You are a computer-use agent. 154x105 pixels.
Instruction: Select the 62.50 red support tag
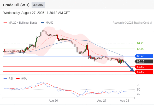click(144, 72)
